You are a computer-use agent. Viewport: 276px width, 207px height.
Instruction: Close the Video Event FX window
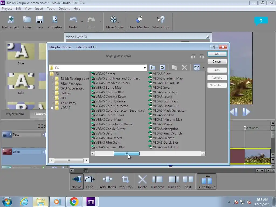[x=208, y=37]
